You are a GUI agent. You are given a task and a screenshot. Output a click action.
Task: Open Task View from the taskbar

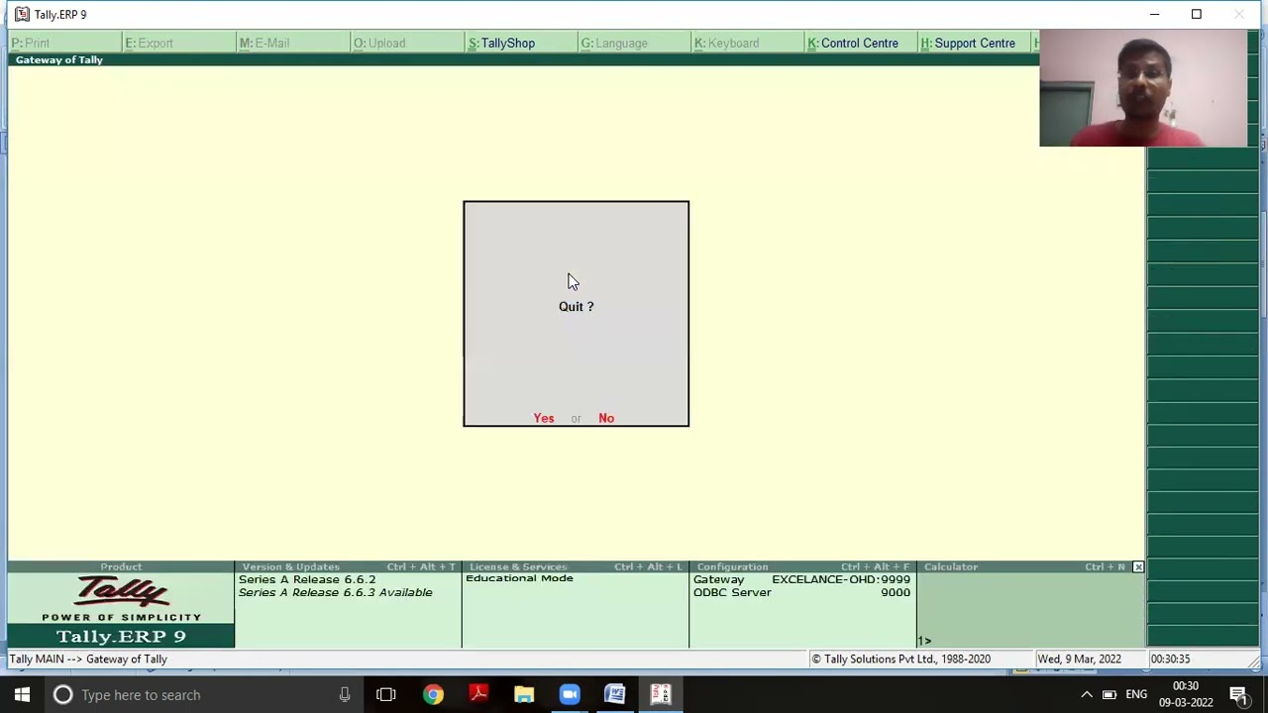point(386,694)
